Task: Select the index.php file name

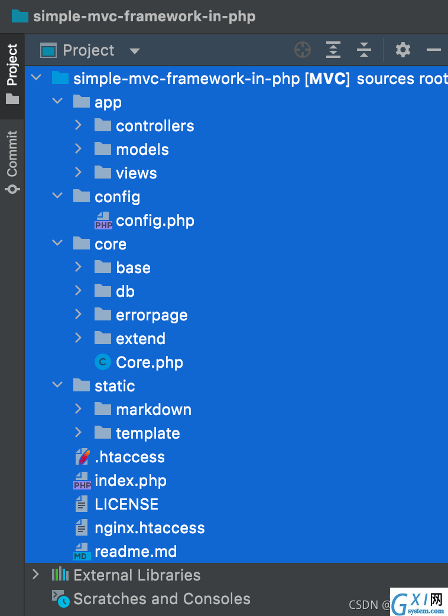Action: [x=131, y=481]
